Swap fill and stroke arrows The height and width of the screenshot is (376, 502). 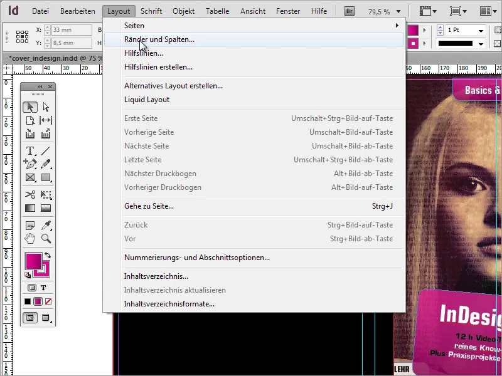(48, 255)
